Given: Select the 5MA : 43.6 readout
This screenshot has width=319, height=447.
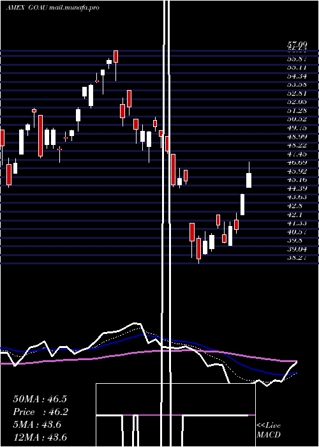Looking at the screenshot, I should (x=37, y=425).
